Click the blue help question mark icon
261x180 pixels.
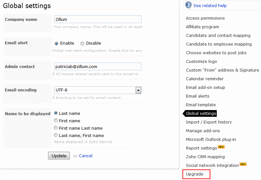coord(189,5)
